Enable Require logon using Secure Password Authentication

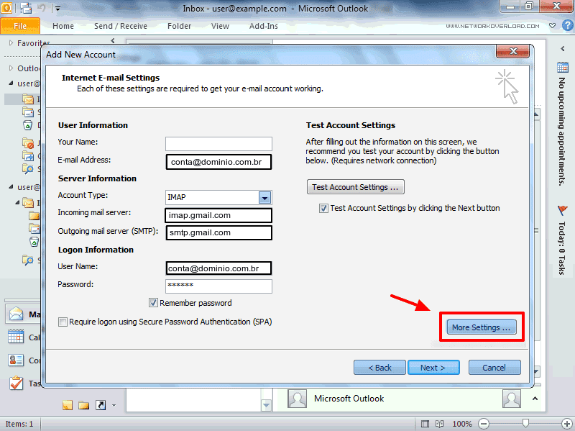(63, 322)
